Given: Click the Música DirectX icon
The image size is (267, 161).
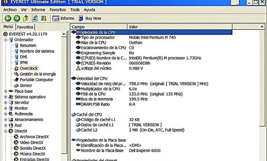Looking at the screenshot, I should pyautogui.click(x=16, y=154).
